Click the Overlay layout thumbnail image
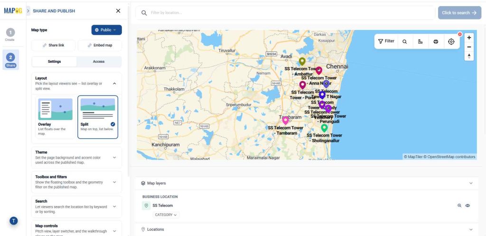 pos(56,109)
